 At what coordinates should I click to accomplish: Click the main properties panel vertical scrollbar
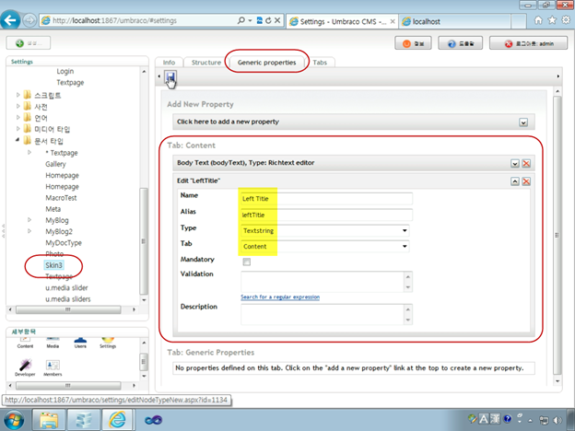[557, 235]
